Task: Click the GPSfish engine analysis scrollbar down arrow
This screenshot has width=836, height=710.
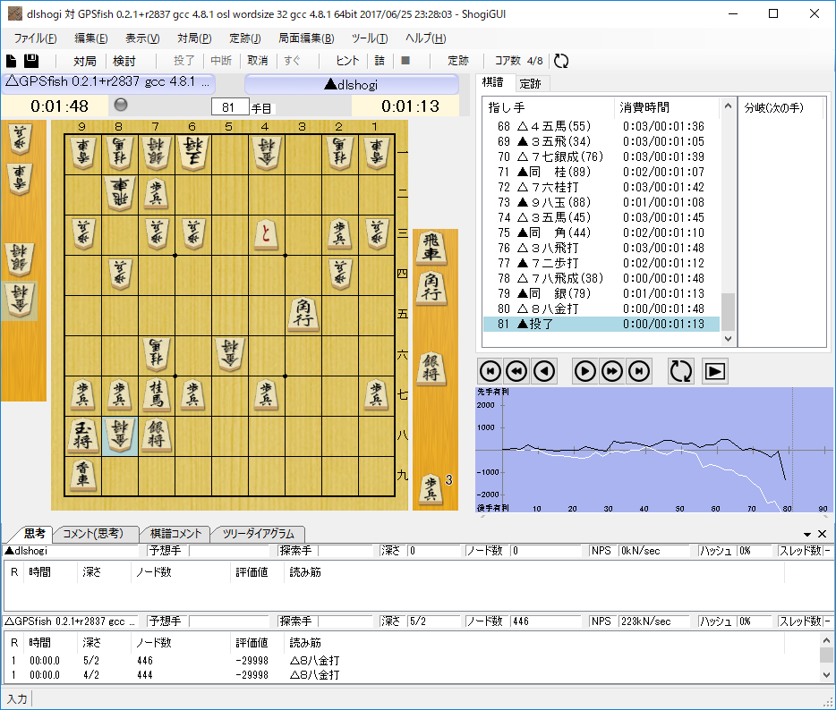Action: pyautogui.click(x=826, y=675)
